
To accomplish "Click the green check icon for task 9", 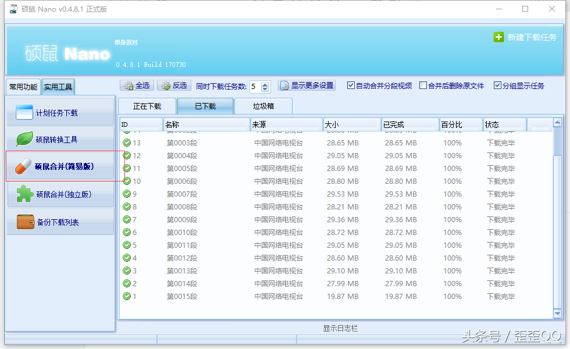I will pos(127,194).
